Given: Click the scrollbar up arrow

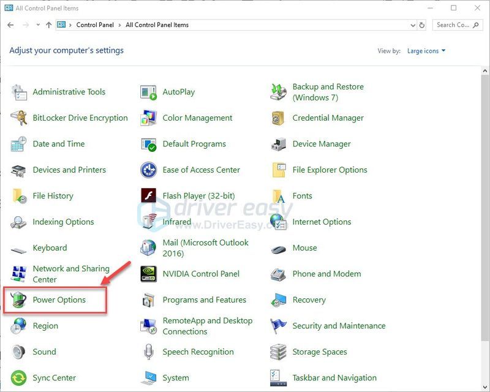Looking at the screenshot, I should (x=484, y=70).
